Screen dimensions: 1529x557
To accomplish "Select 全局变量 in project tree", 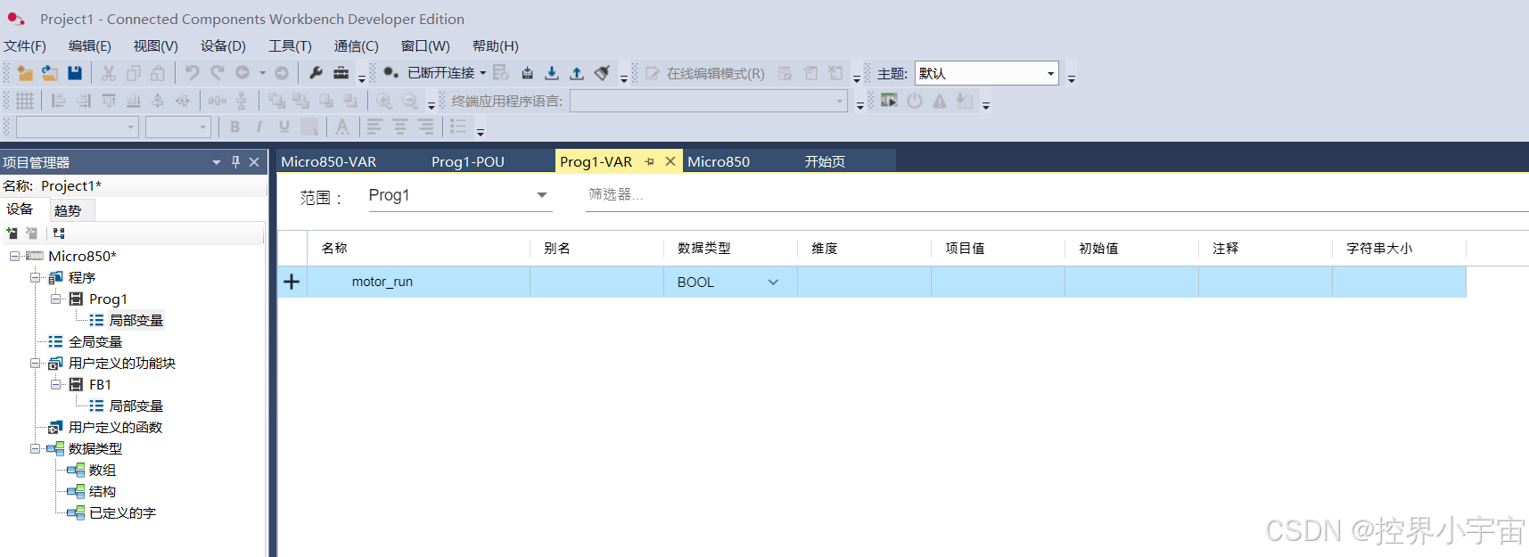I will tap(95, 341).
